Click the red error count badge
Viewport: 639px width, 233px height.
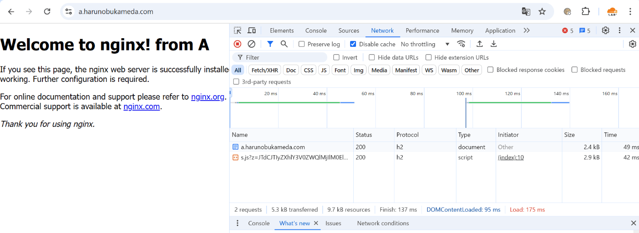tap(568, 30)
